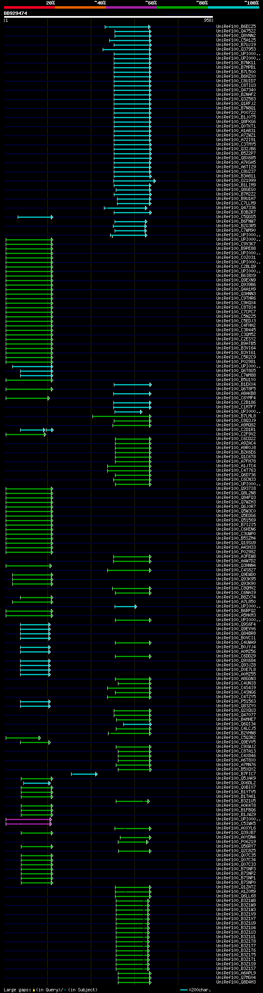
Task: Open hit UniRef100_C5A125
Action: 236,40
